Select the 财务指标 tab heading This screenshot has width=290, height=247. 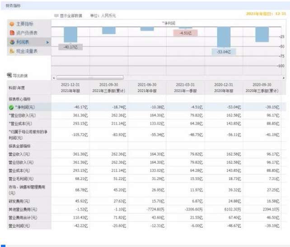coord(13,5)
